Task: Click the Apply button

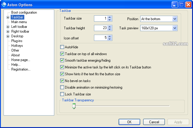Action: pos(178,122)
